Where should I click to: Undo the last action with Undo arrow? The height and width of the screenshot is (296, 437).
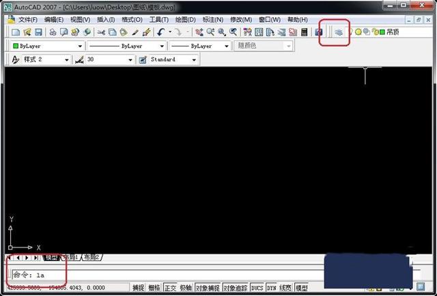[x=161, y=32]
